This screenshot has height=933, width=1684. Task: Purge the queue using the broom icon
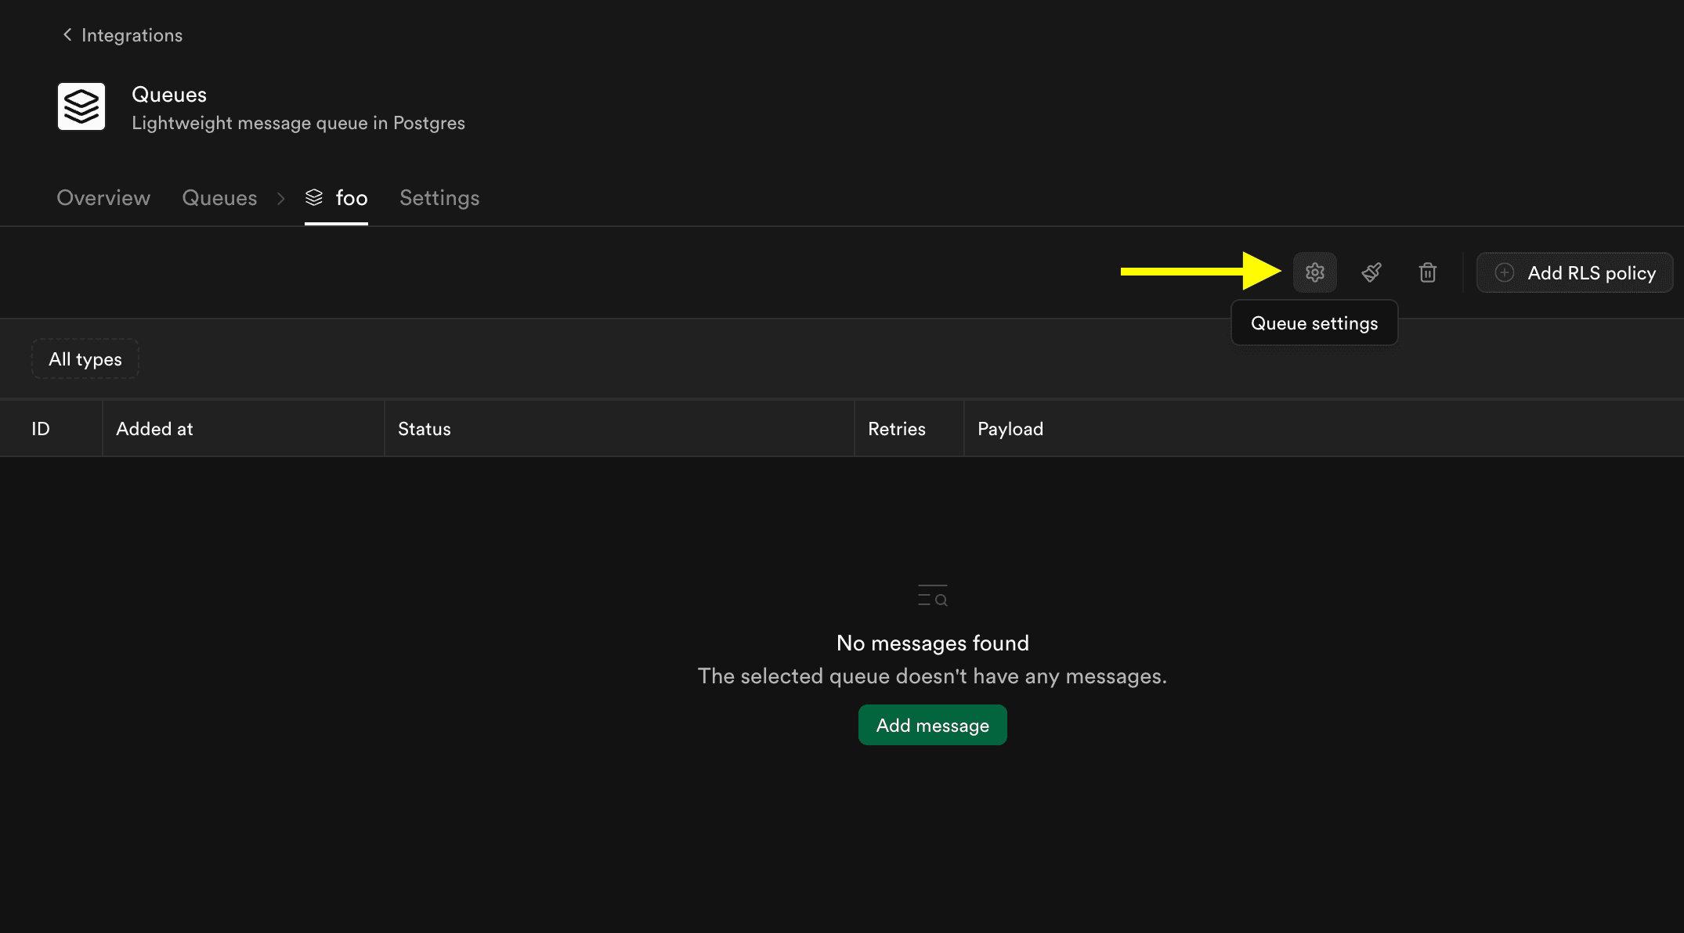coord(1371,272)
